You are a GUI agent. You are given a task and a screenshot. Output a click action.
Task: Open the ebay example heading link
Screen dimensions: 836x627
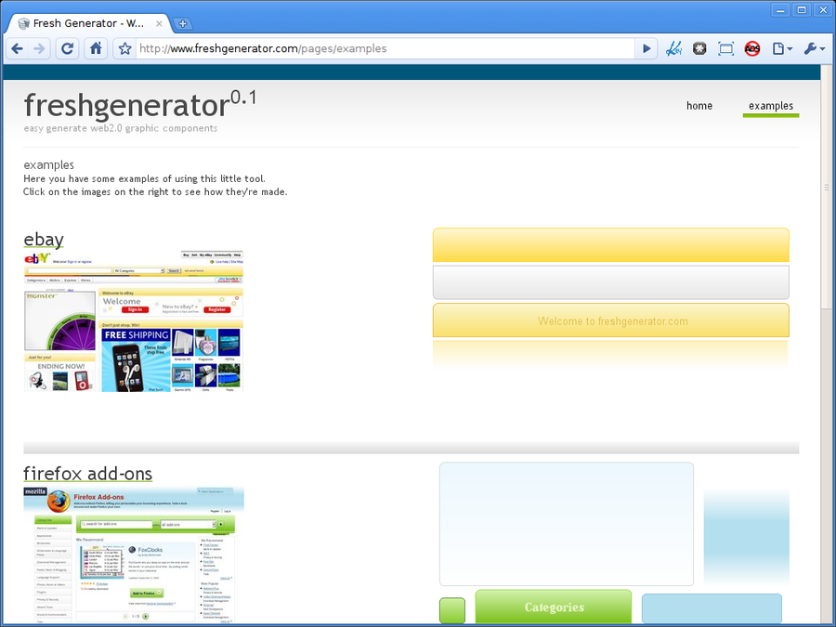44,240
